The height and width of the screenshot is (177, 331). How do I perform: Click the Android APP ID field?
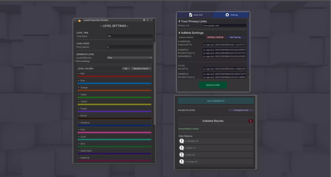point(224,45)
